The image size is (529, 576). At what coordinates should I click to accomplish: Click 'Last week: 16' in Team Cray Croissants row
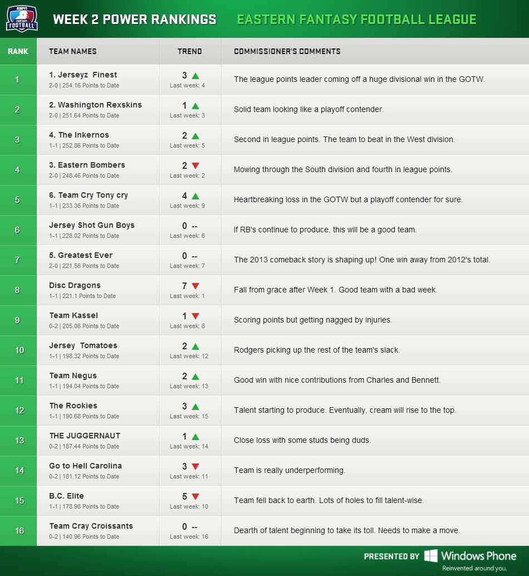[x=189, y=536]
